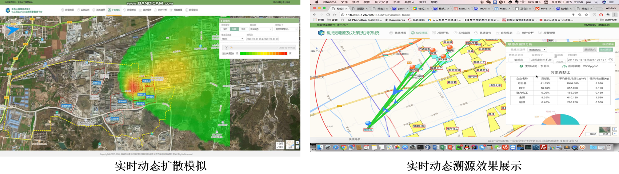Open 报警管理 in the left VOCs platform nav
Image resolution: width=619 pixels, height=174 pixels.
pos(176,10)
